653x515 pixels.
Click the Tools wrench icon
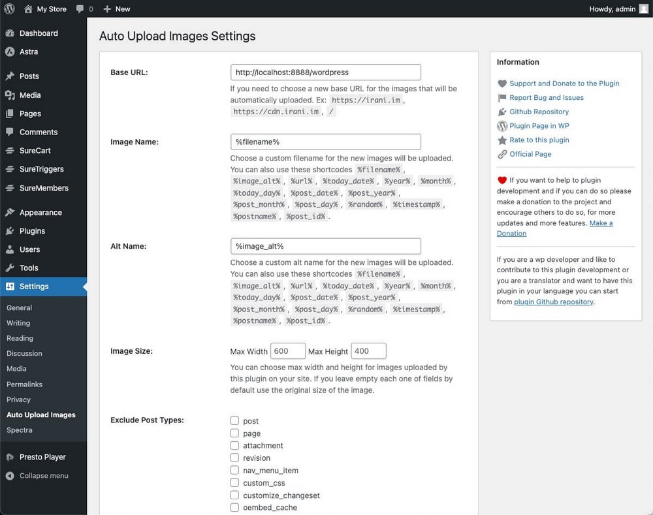[x=10, y=268]
